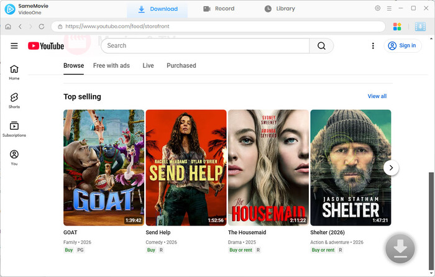The width and height of the screenshot is (435, 277).
Task: Click R rating badge under Send Help
Action: (161, 250)
